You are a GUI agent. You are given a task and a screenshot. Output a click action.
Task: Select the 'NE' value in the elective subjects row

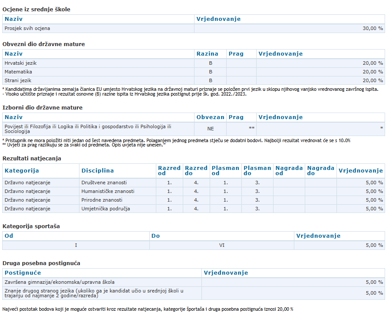click(210, 129)
